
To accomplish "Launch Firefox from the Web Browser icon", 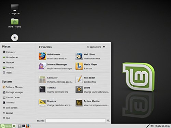I will [42, 56].
